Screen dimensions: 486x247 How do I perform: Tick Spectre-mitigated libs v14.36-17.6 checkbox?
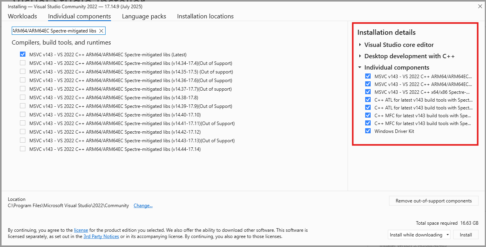[x=23, y=81]
